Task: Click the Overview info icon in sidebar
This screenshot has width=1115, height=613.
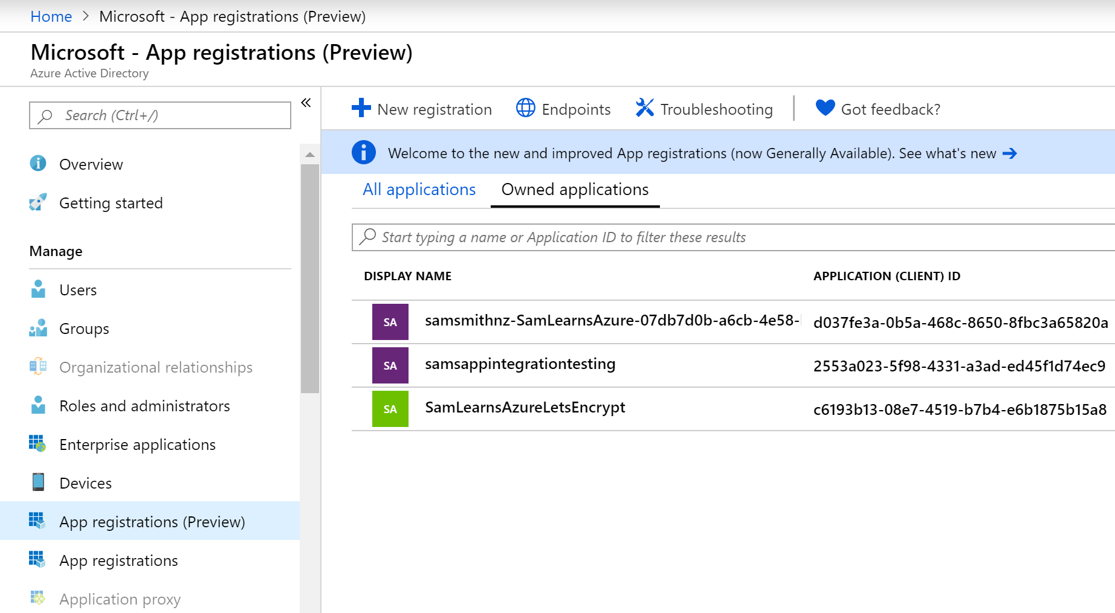Action: 38,164
